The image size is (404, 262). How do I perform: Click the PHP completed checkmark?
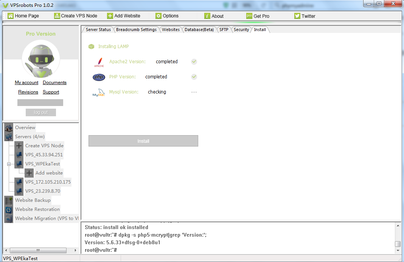tap(194, 77)
